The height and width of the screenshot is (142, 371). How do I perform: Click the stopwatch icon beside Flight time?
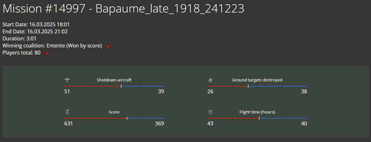[x=210, y=112]
